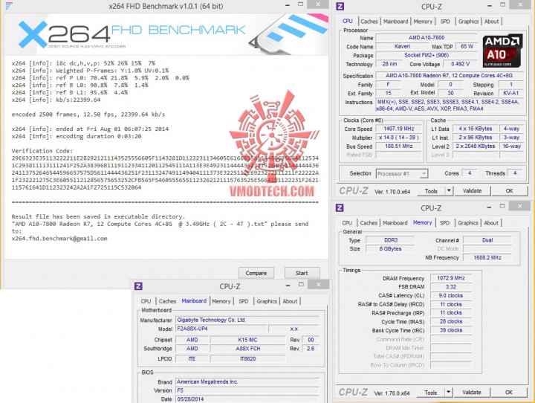This screenshot has width=535, height=403.
Task: Click the CPU-Z Z icon in the top CPU window
Action: [x=340, y=6]
